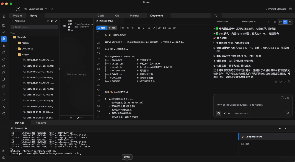Insert a blockquote from document toolbar
This screenshot has height=162, width=295.
pyautogui.click(x=174, y=28)
